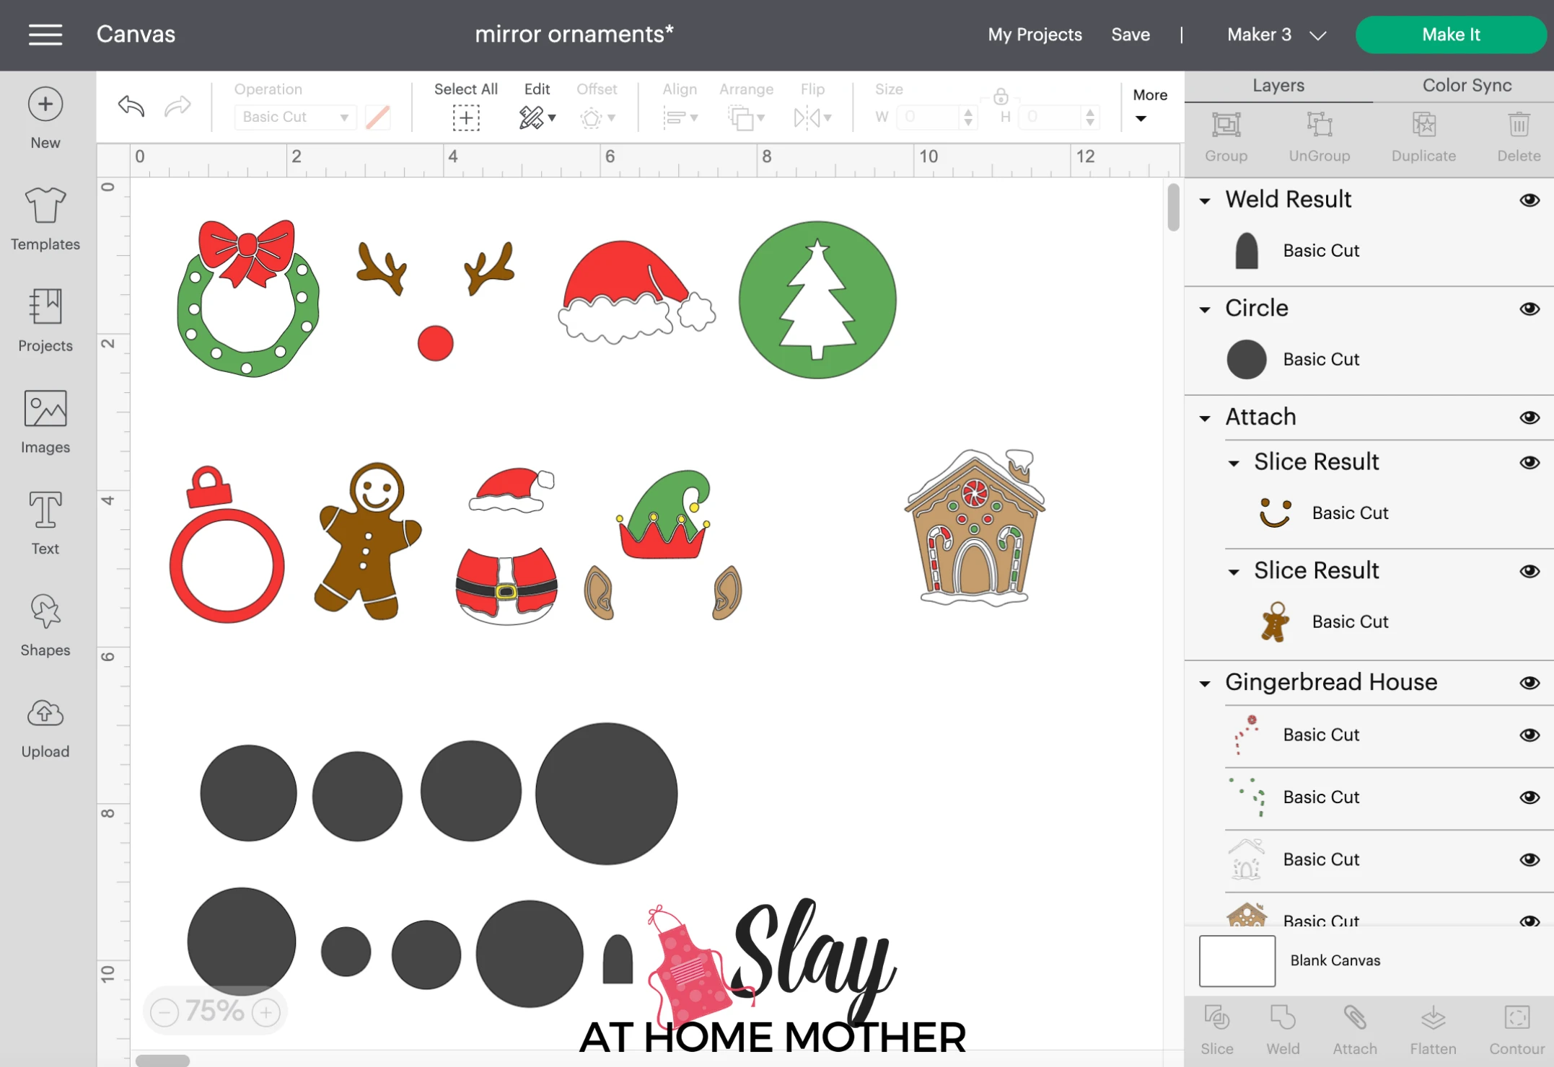Open the Upload panel
Screen dimensions: 1554x1067
pyautogui.click(x=45, y=727)
